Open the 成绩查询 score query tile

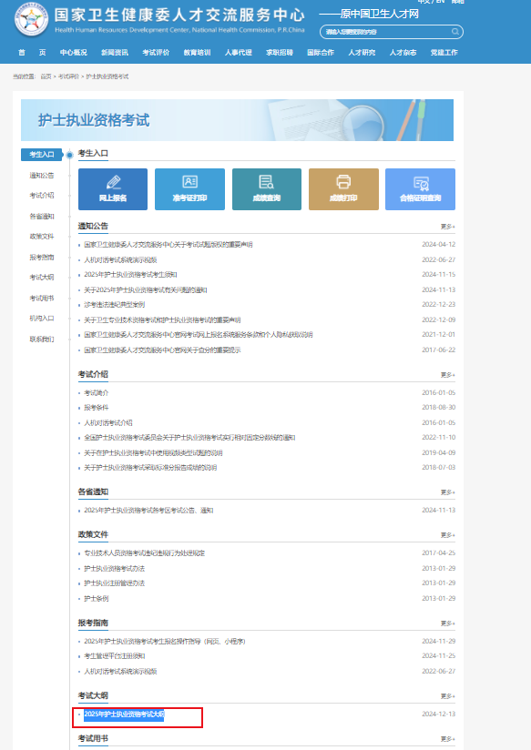point(267,189)
